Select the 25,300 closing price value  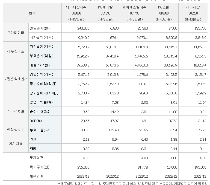[143, 28]
